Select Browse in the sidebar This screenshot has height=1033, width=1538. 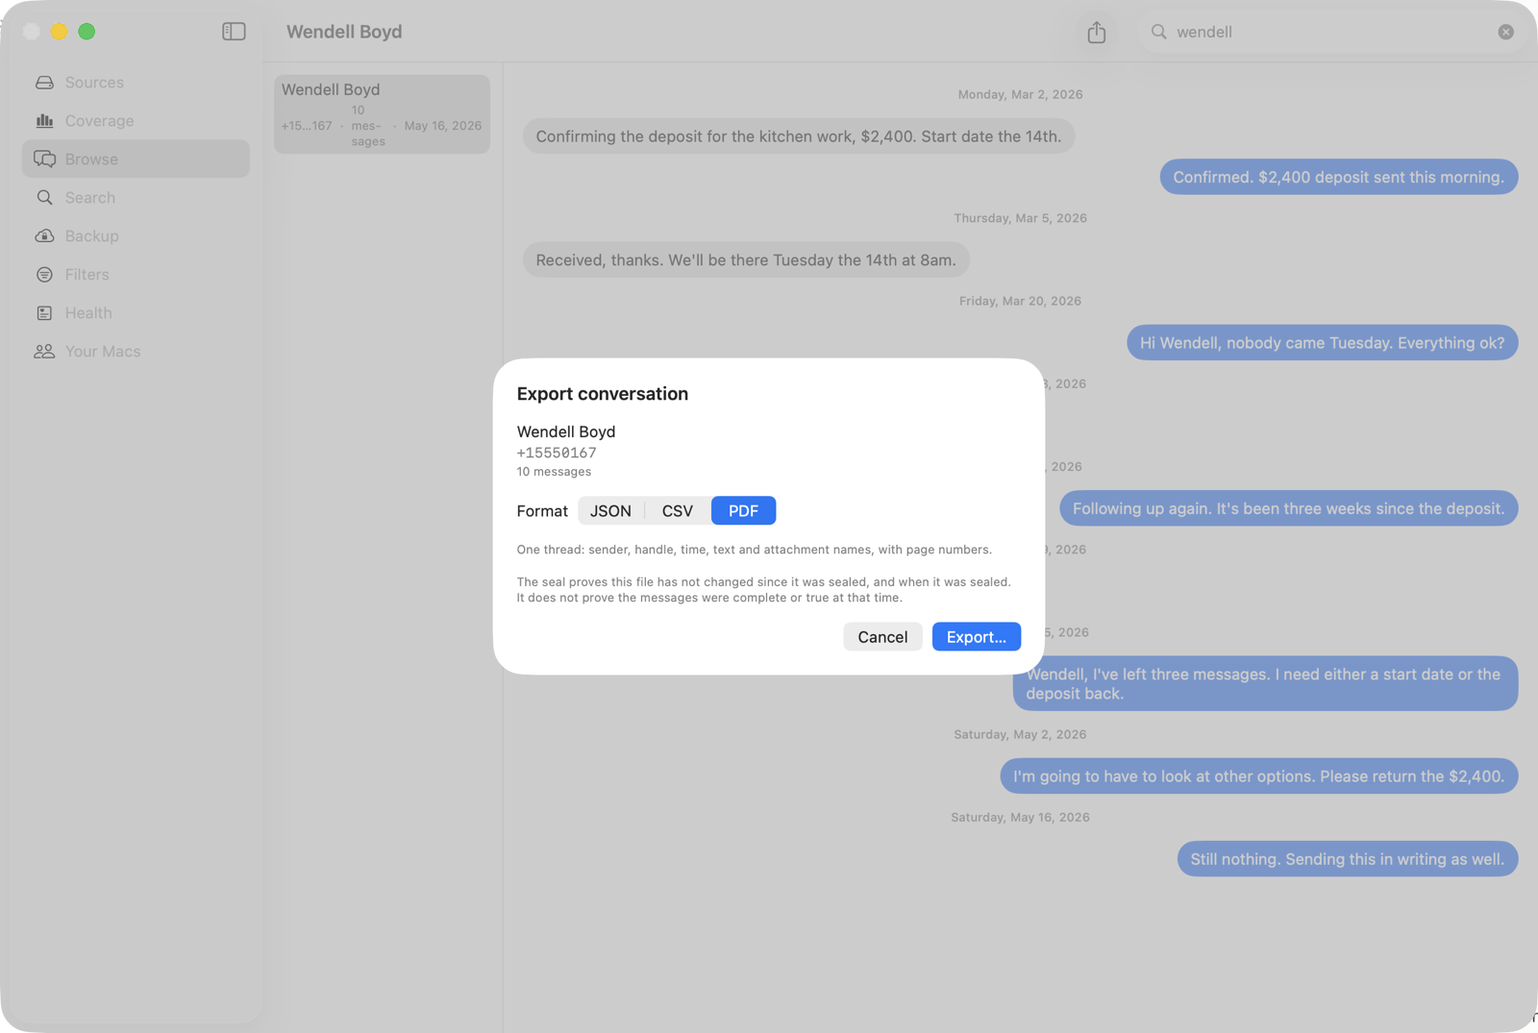coord(136,159)
